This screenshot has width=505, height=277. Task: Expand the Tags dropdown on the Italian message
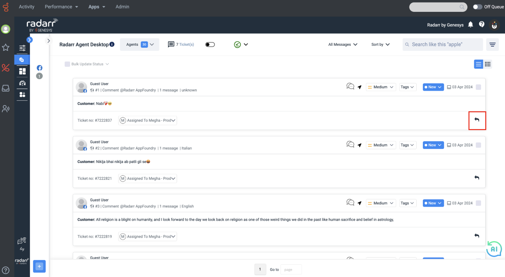[408, 145]
